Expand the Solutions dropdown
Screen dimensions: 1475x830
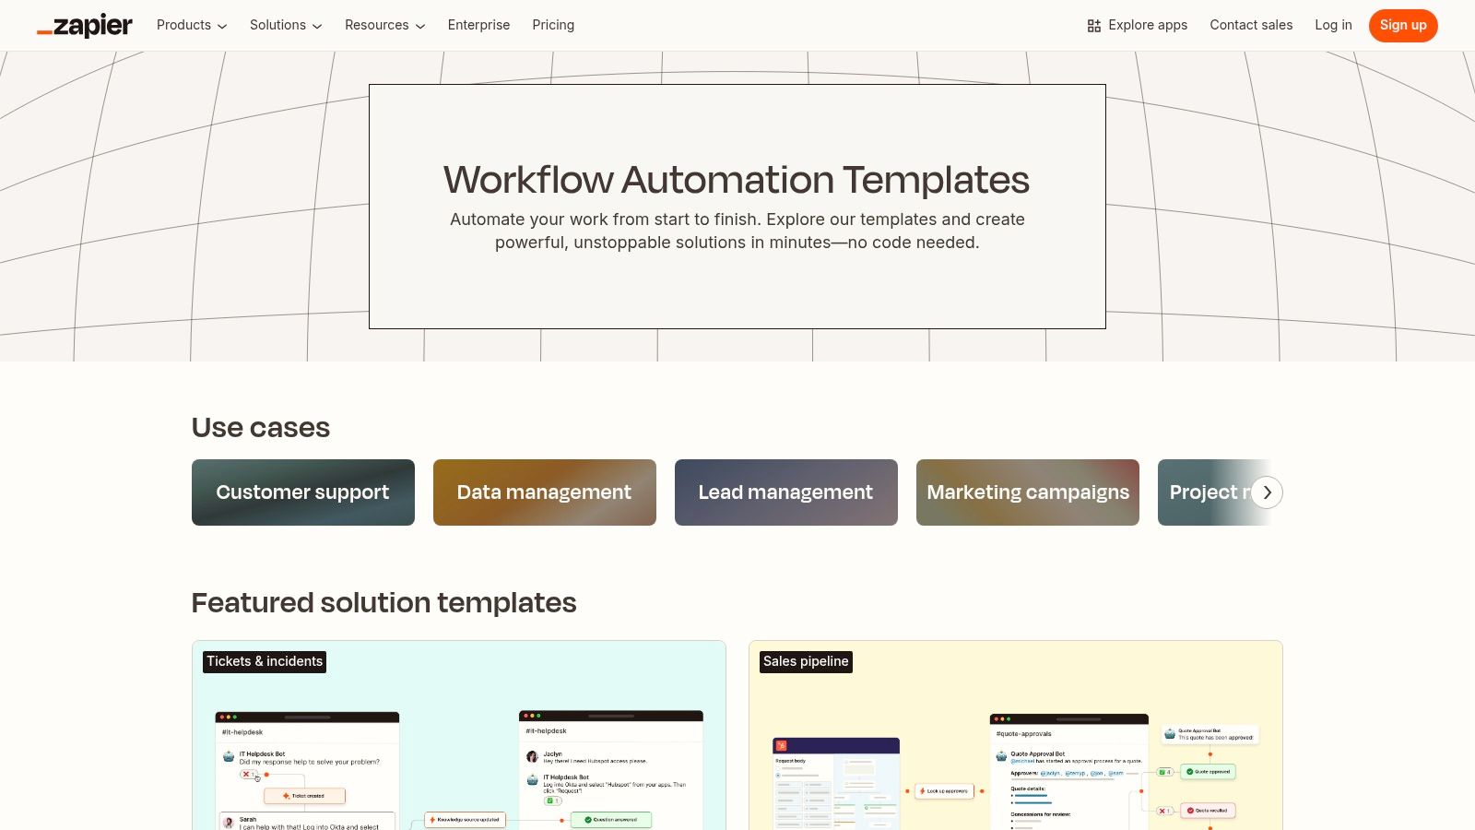click(285, 25)
